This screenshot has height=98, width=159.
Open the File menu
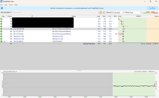pyautogui.click(x=2, y=5)
